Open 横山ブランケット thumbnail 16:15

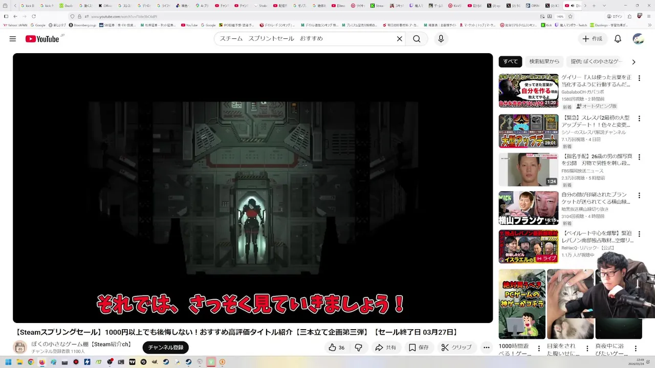[x=529, y=208]
